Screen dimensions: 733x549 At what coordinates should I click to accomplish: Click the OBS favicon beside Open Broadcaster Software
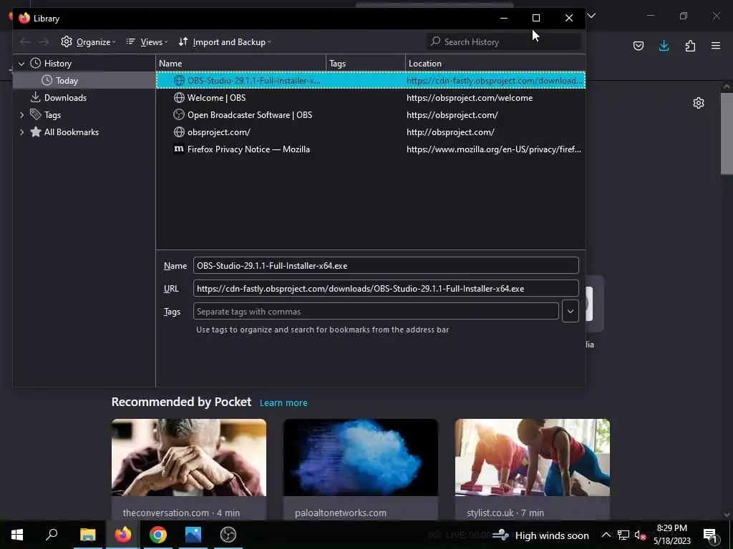[x=178, y=114]
